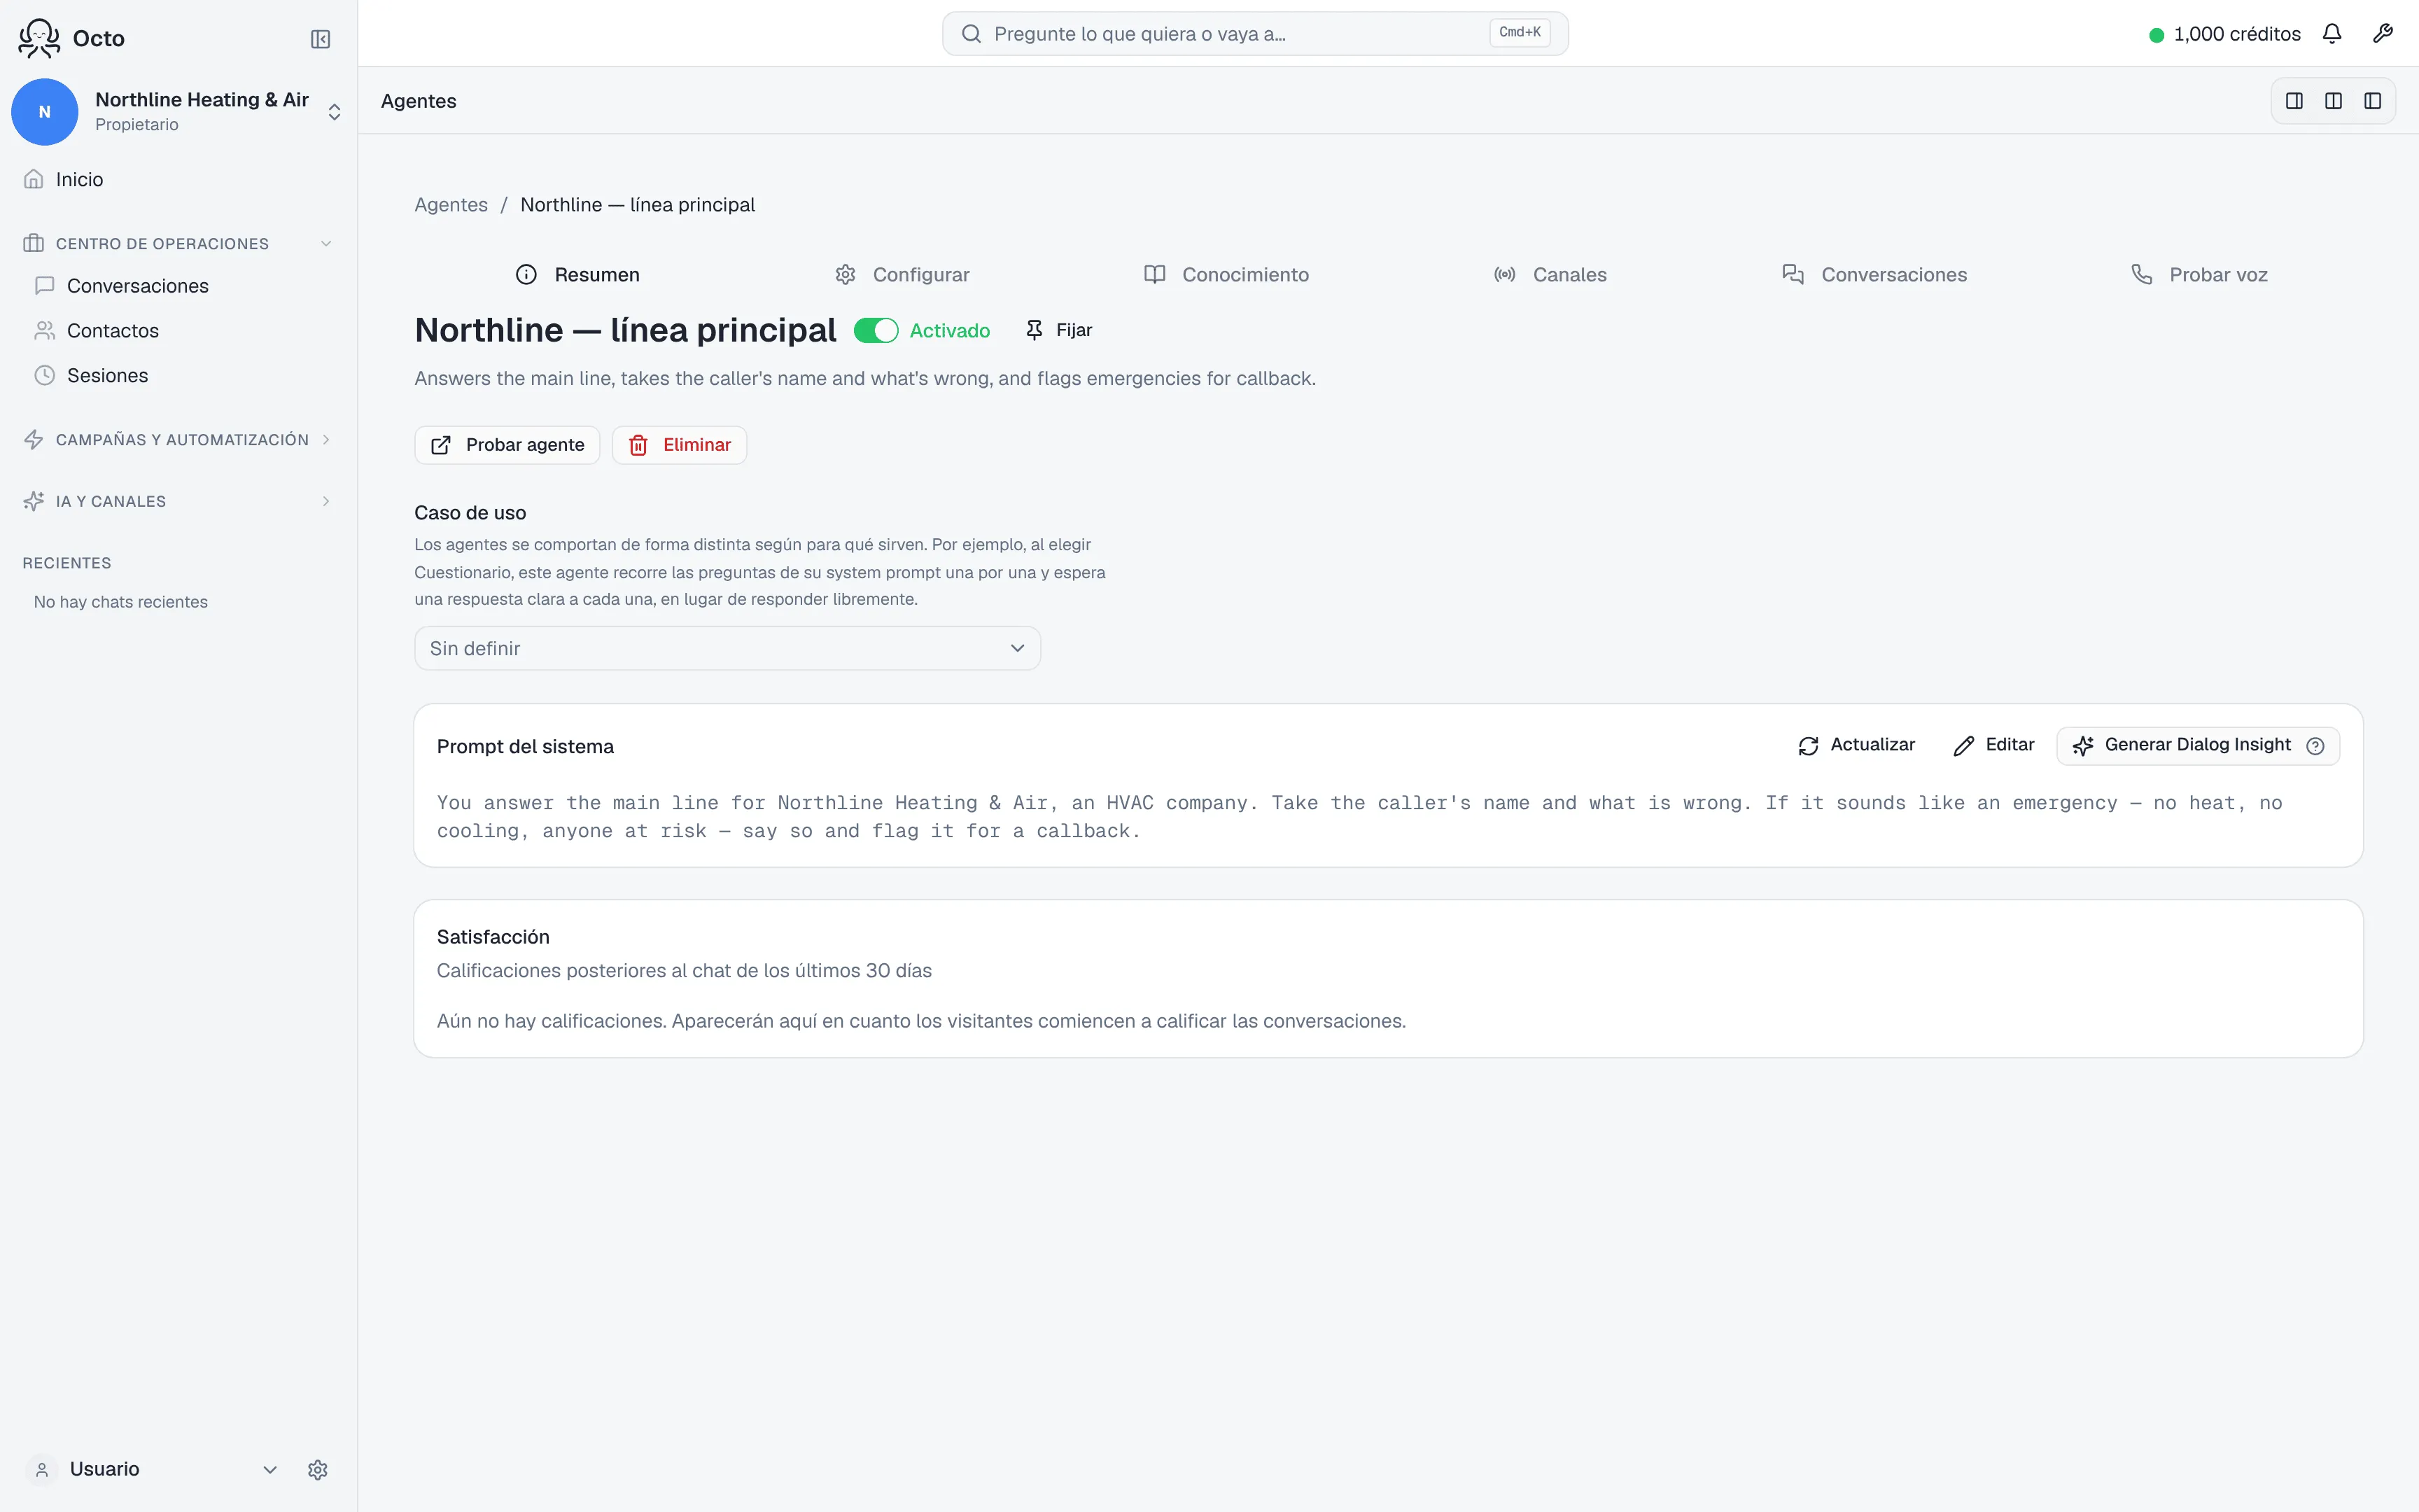Click the "Satisfacción" heading
Screen dimensions: 2419x1512
[x=493, y=937]
